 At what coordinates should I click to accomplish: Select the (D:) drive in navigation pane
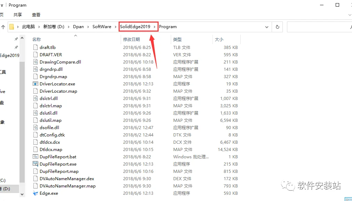coord(9,189)
